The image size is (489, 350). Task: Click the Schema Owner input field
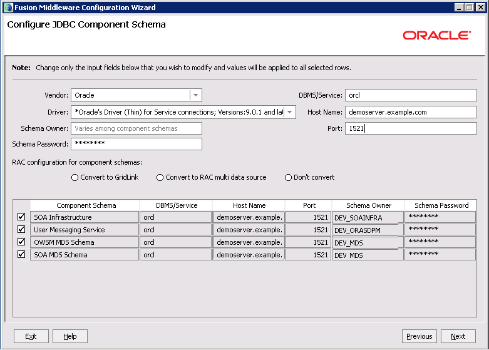tap(136, 128)
